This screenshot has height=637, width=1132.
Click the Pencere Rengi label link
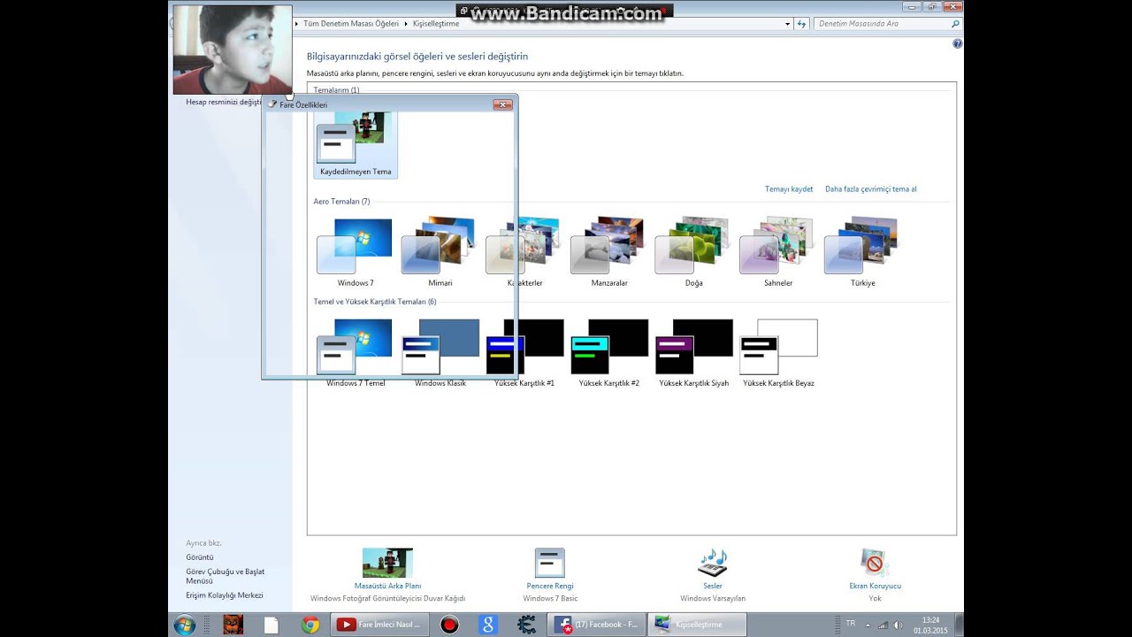[550, 586]
